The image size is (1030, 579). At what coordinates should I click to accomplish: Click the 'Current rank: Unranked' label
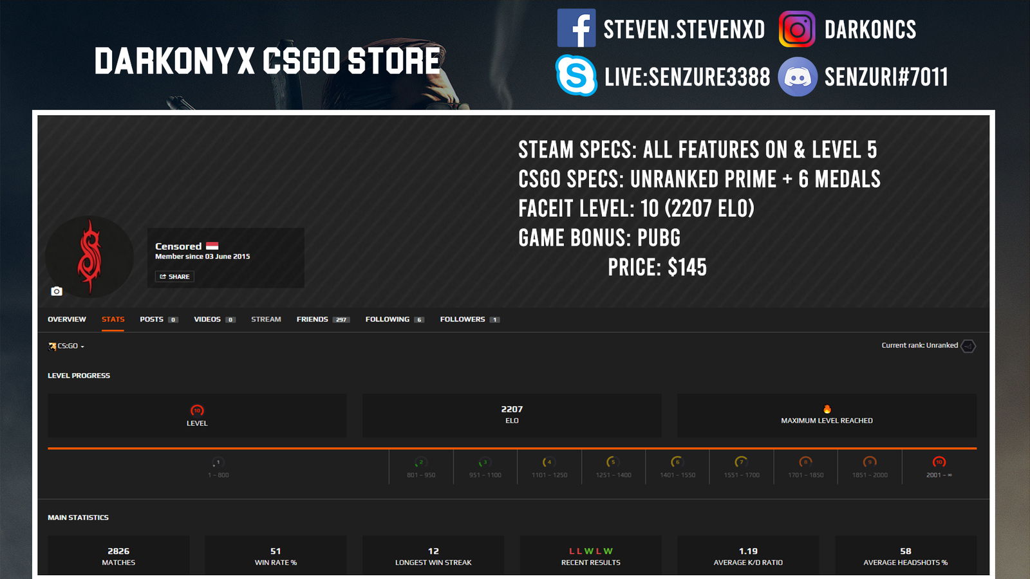[920, 345]
